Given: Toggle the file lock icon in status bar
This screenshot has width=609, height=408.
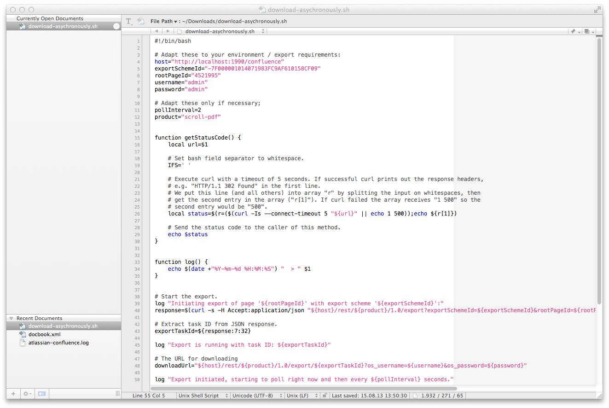Looking at the screenshot, I should tap(325, 396).
